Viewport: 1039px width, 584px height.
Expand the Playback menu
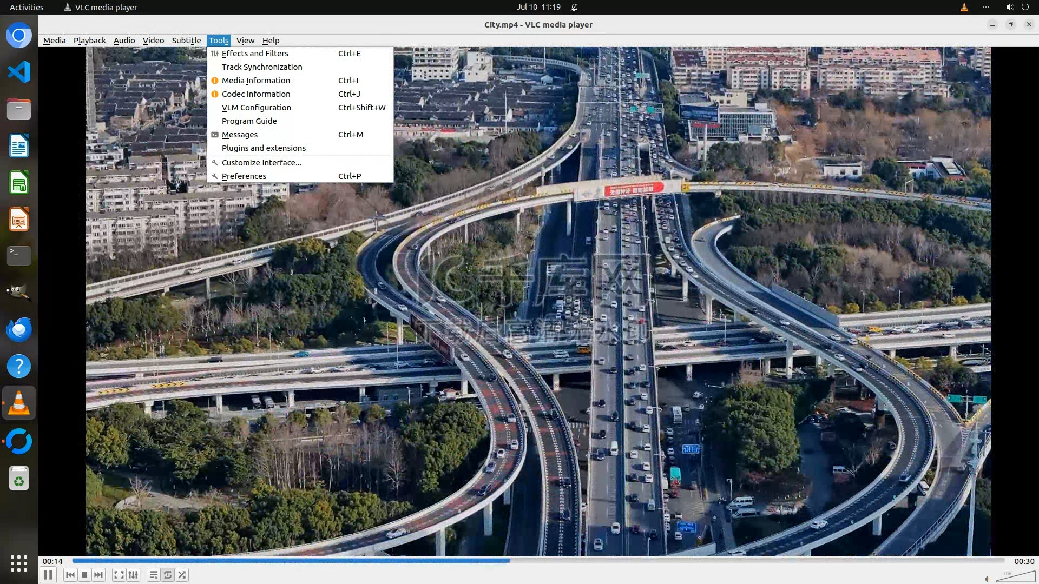click(x=89, y=41)
